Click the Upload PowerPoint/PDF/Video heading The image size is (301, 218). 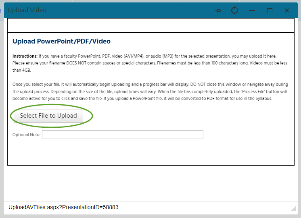pyautogui.click(x=61, y=41)
